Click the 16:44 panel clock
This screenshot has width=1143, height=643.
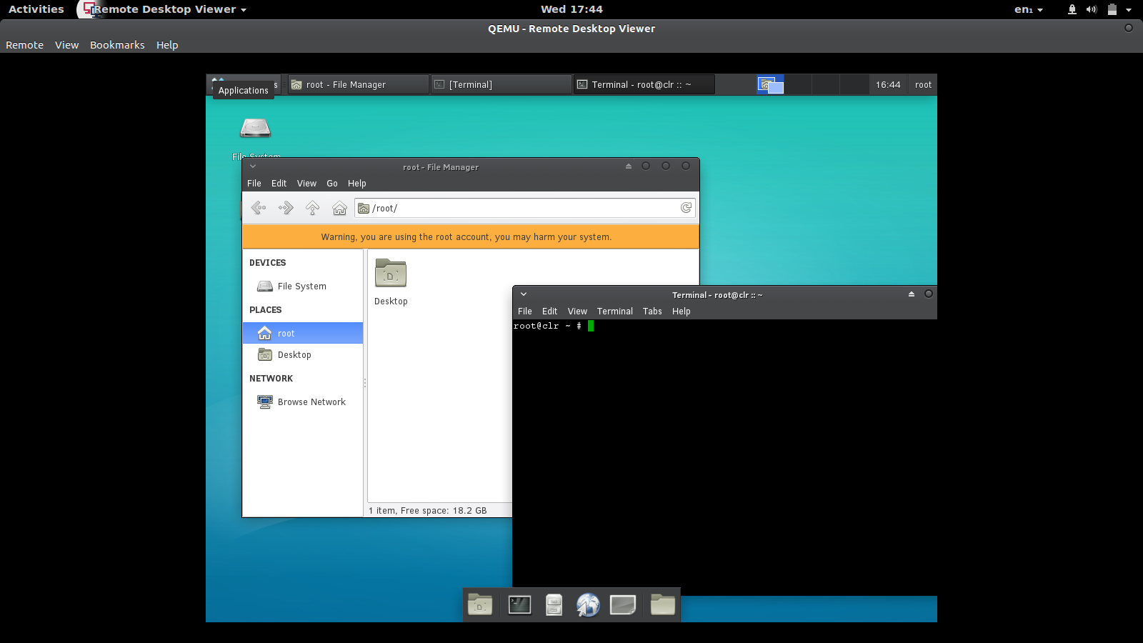pos(888,85)
